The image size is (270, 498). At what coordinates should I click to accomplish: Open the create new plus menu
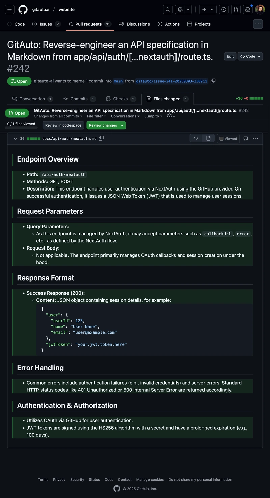208,9
